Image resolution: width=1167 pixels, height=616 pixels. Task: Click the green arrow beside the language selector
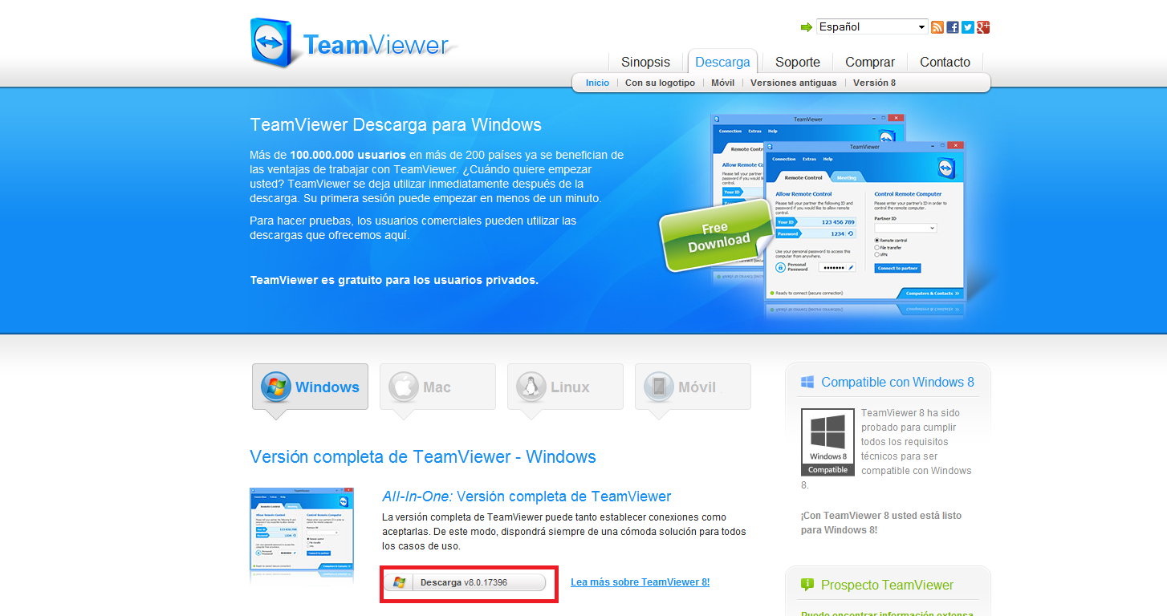tap(807, 26)
